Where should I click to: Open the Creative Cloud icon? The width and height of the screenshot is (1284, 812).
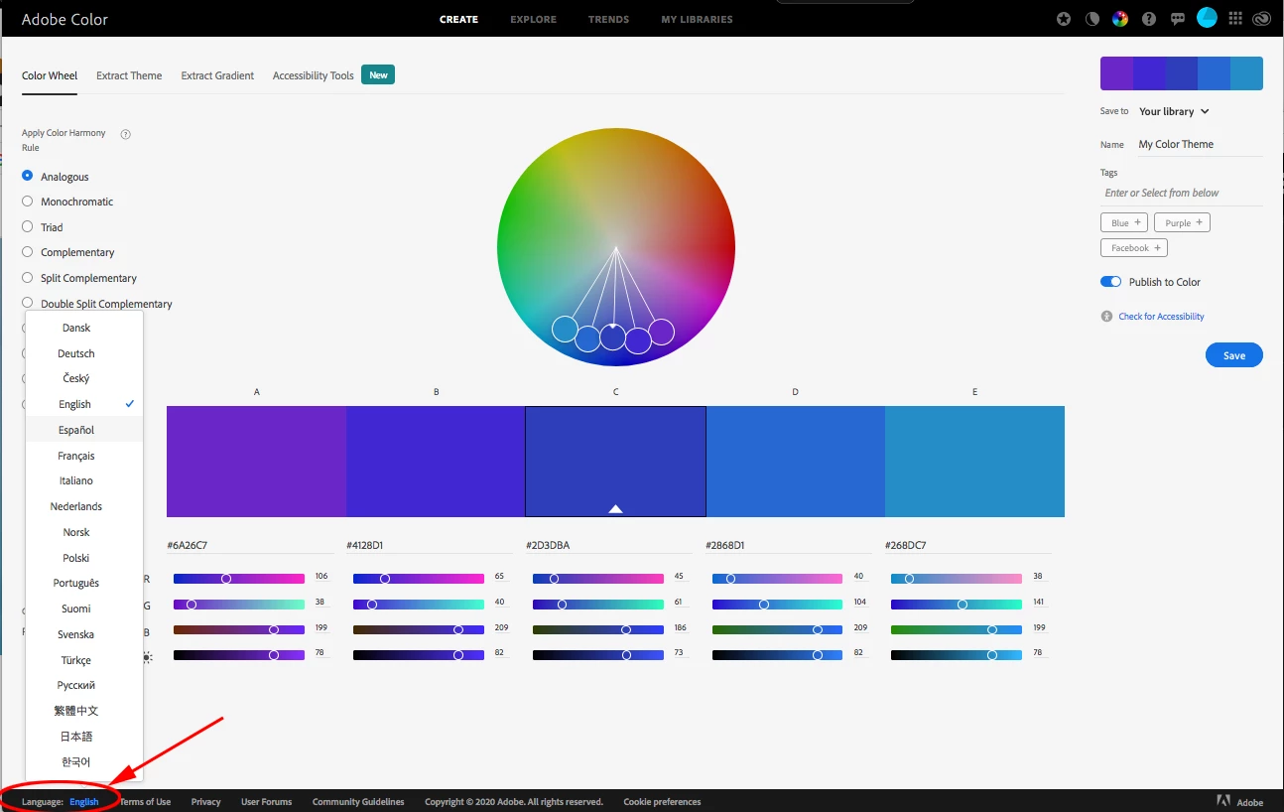click(1262, 19)
